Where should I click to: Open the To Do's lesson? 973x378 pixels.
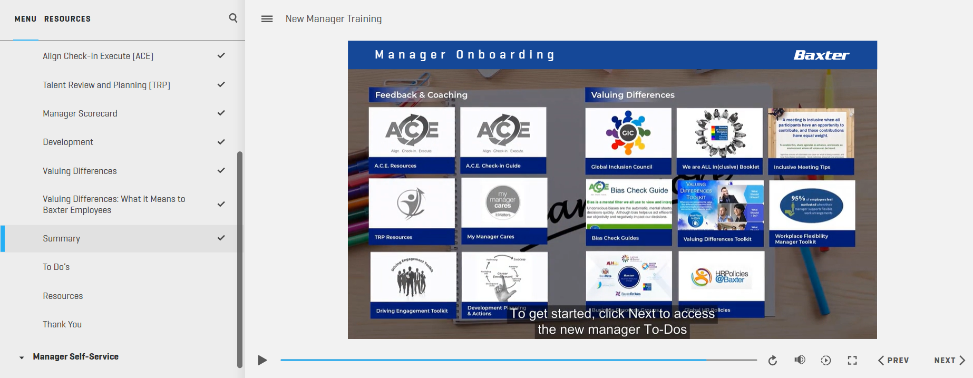point(122,267)
